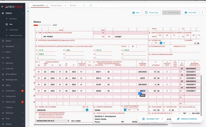The height and width of the screenshot is (127, 206).
Task: Click the View patient icon in sidebar
Action: coord(7,24)
